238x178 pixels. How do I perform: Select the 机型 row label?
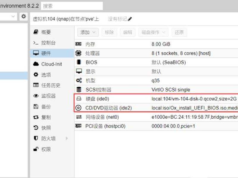[90, 80]
